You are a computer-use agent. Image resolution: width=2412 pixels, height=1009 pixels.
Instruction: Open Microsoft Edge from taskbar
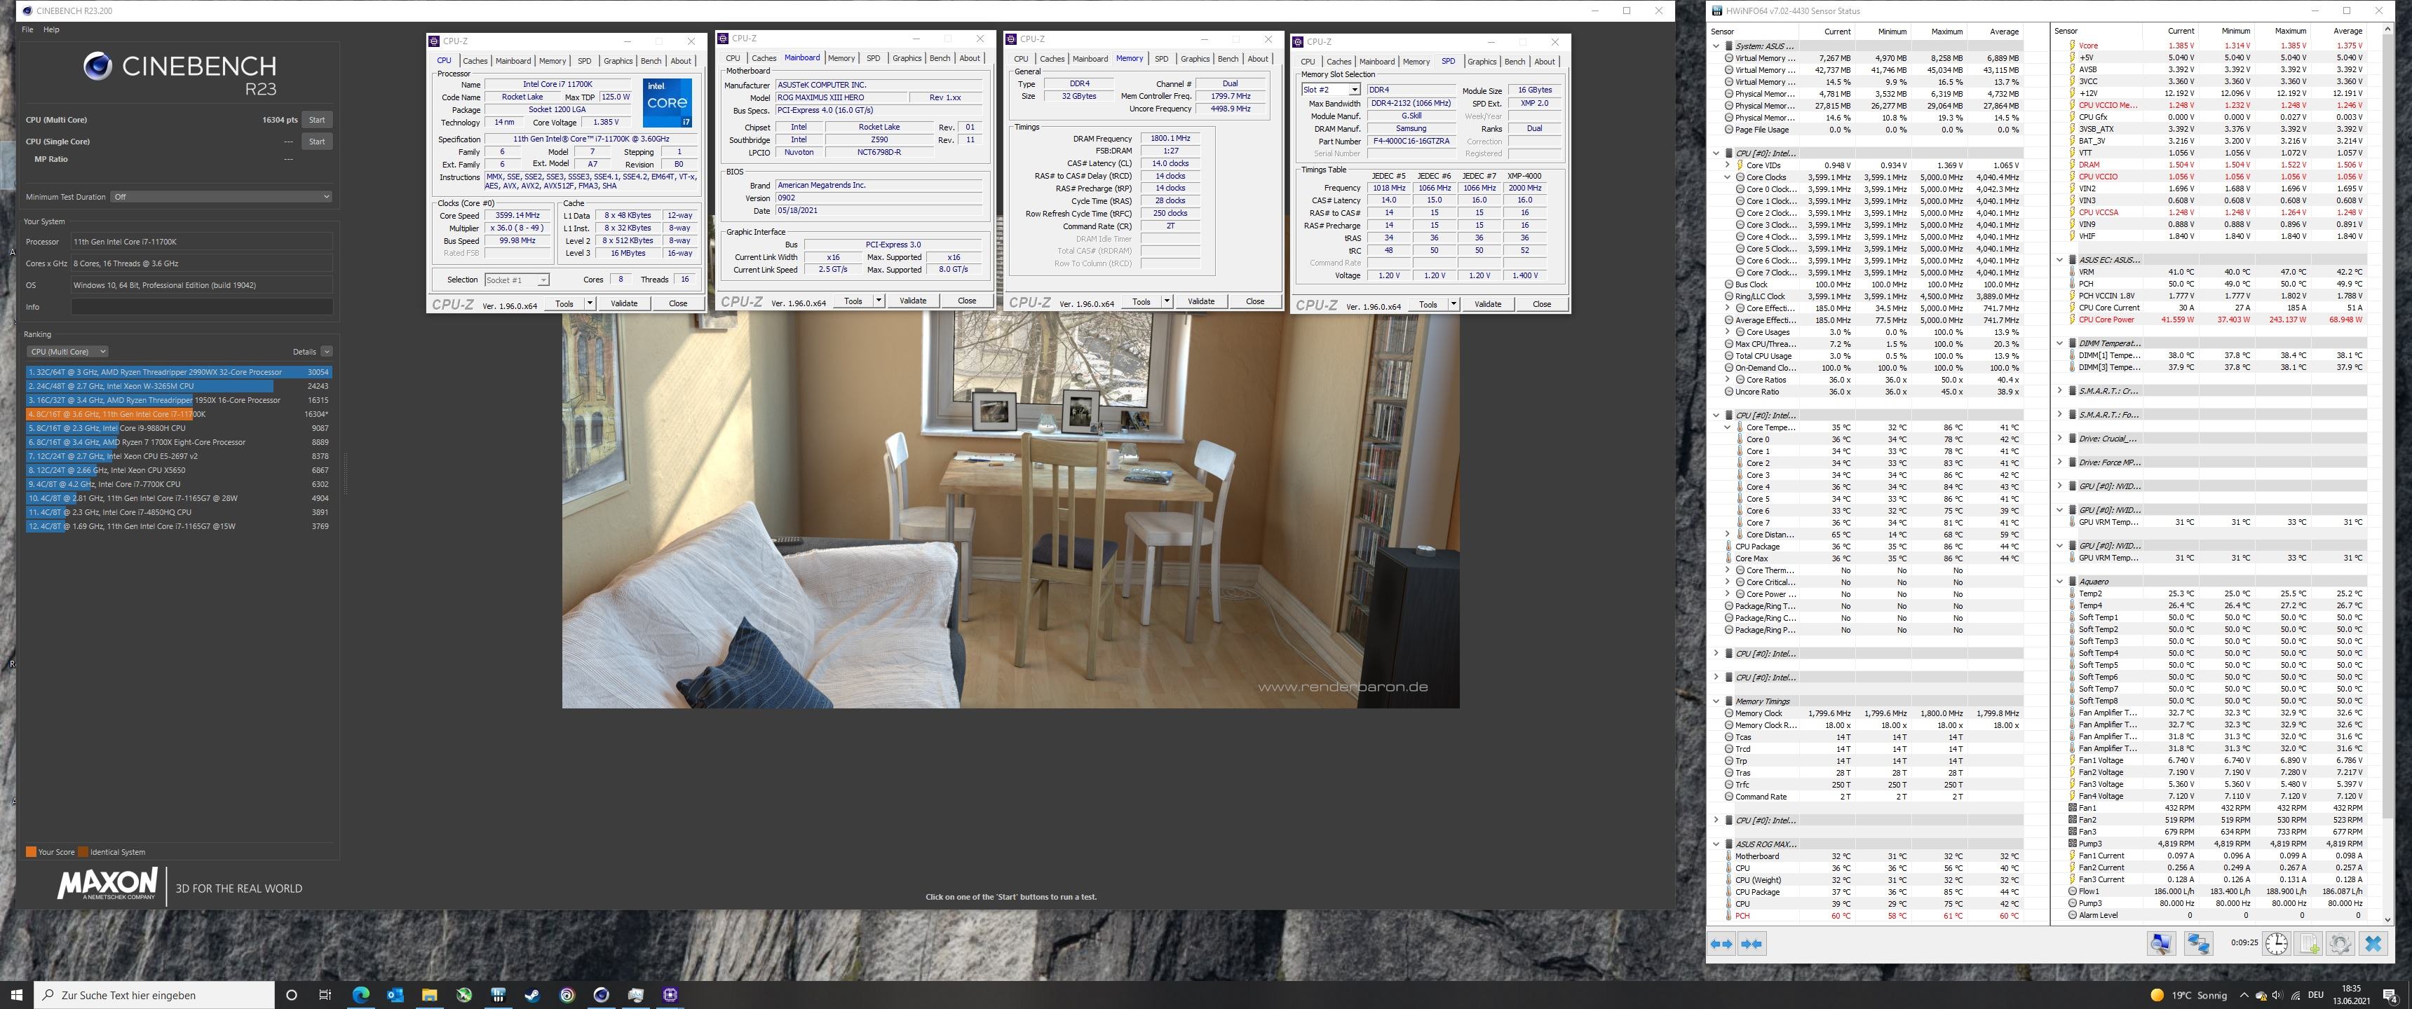click(x=360, y=994)
